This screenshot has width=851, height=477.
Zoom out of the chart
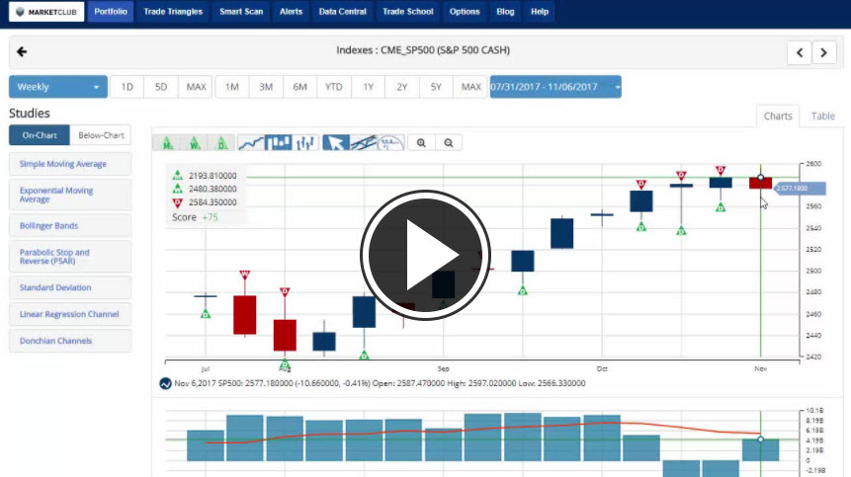(x=449, y=143)
